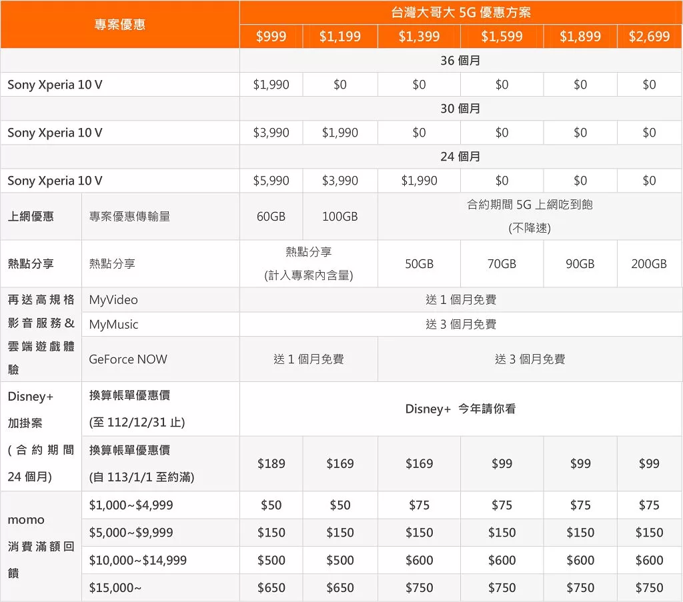Click the MyMusic service label
683x602 pixels.
click(113, 324)
